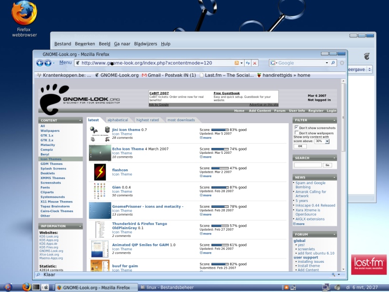Toggle Don't show screenshots checkbox

click(x=297, y=128)
